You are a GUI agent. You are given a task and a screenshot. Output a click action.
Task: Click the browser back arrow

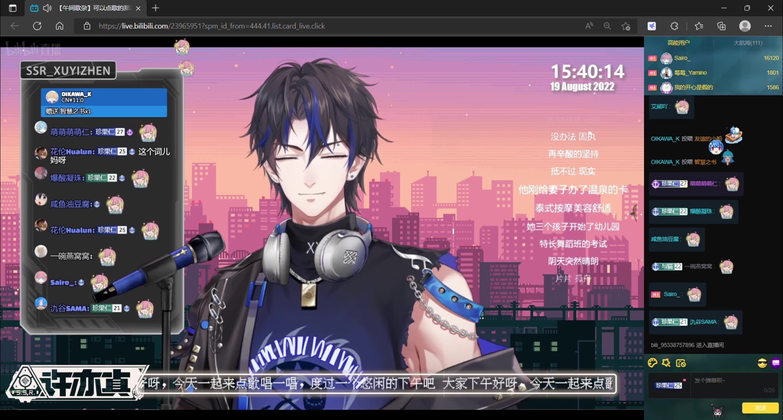click(x=15, y=26)
